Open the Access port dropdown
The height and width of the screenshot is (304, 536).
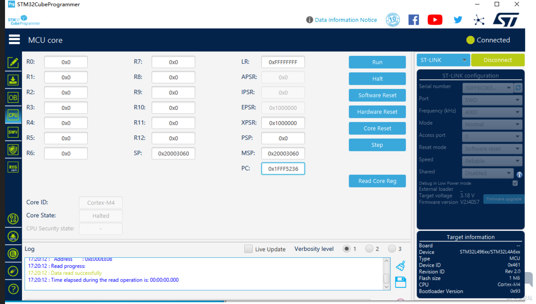pyautogui.click(x=492, y=137)
